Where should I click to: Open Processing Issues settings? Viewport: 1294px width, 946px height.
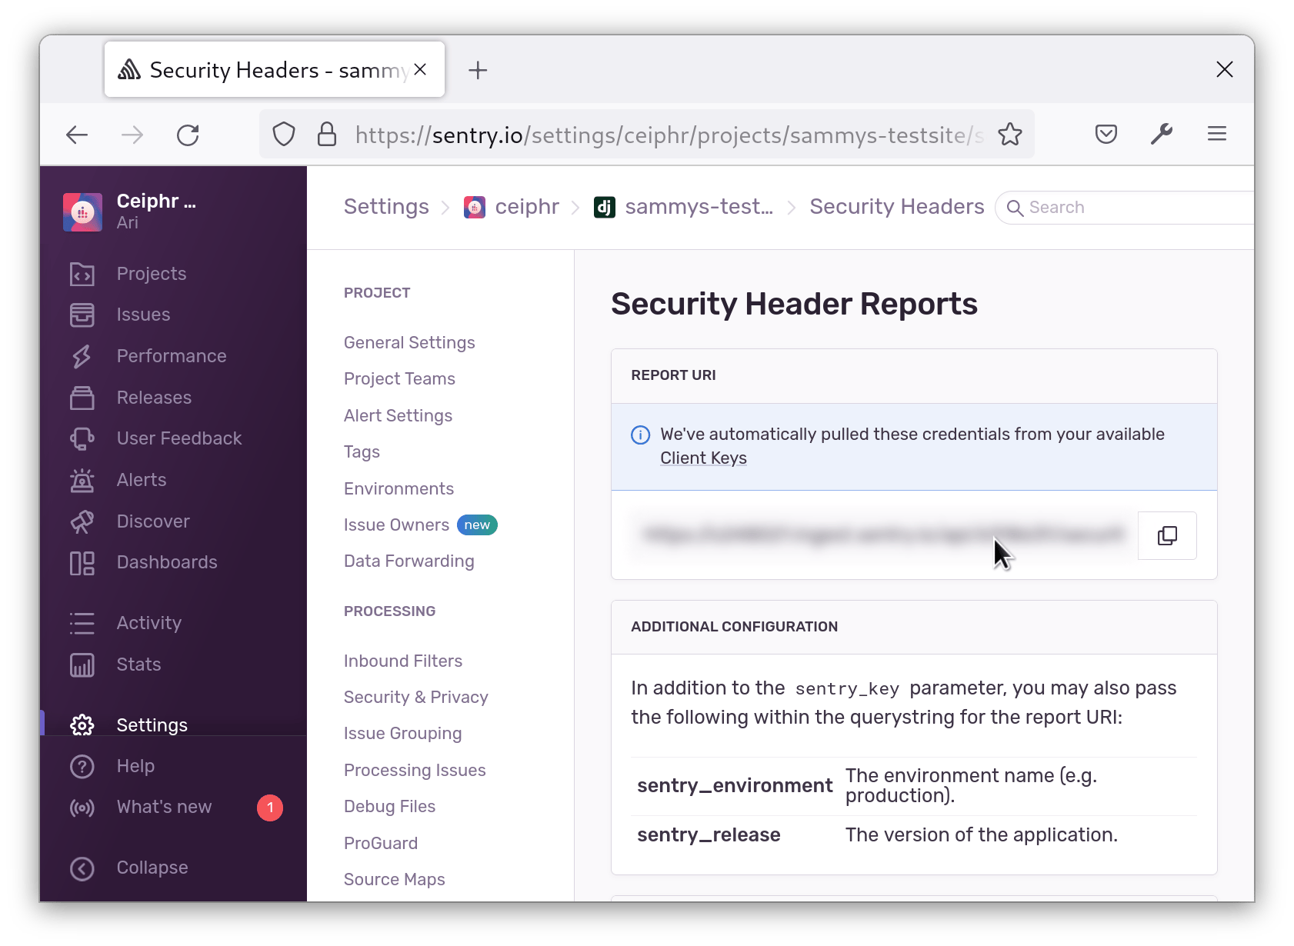(x=415, y=771)
